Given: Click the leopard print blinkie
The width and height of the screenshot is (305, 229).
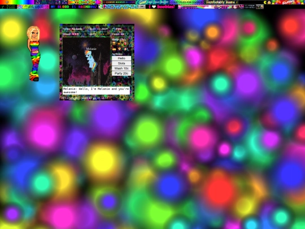Looking at the screenshot, I should (x=122, y=7).
